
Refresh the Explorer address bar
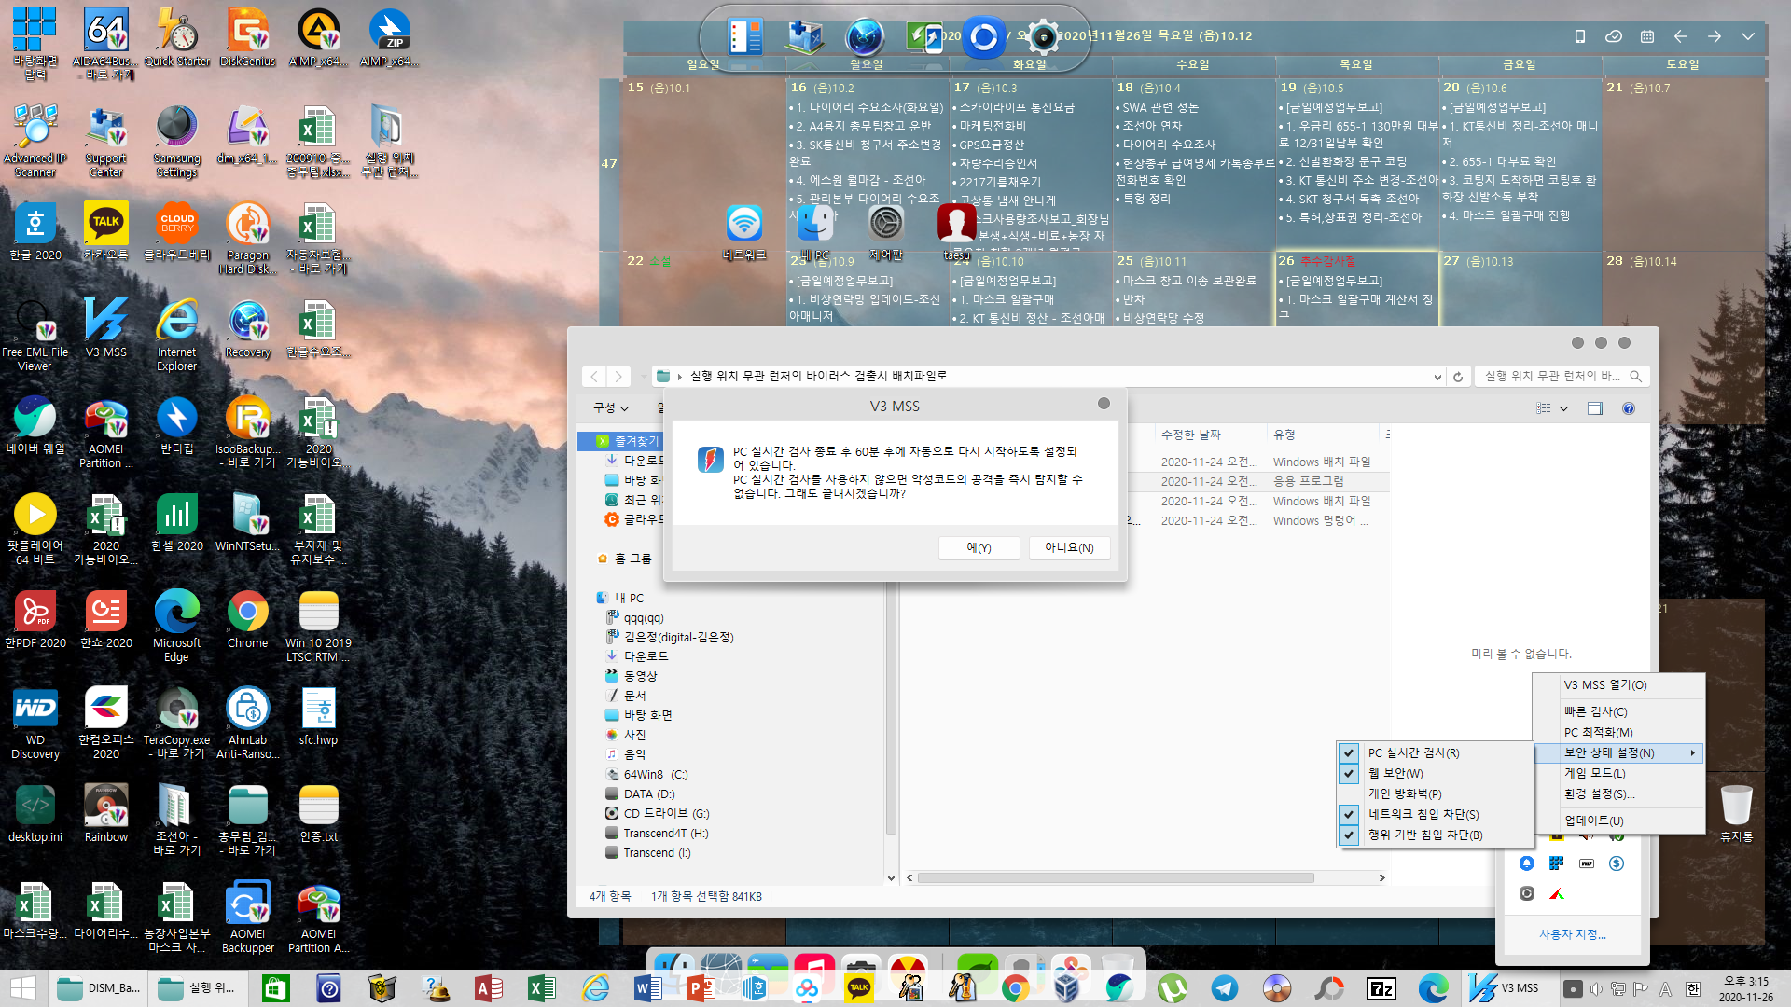click(1458, 377)
